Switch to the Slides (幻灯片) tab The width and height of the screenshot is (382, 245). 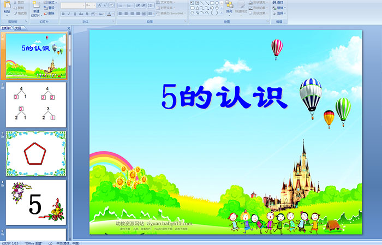[x=7, y=28]
